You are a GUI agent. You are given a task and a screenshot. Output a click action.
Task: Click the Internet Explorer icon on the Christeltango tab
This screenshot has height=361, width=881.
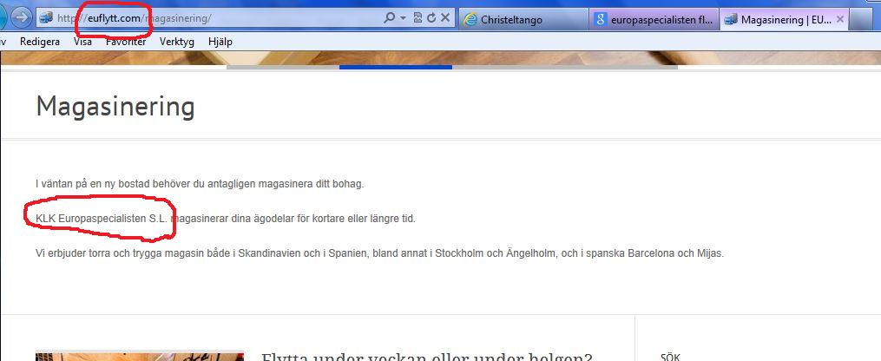[470, 20]
